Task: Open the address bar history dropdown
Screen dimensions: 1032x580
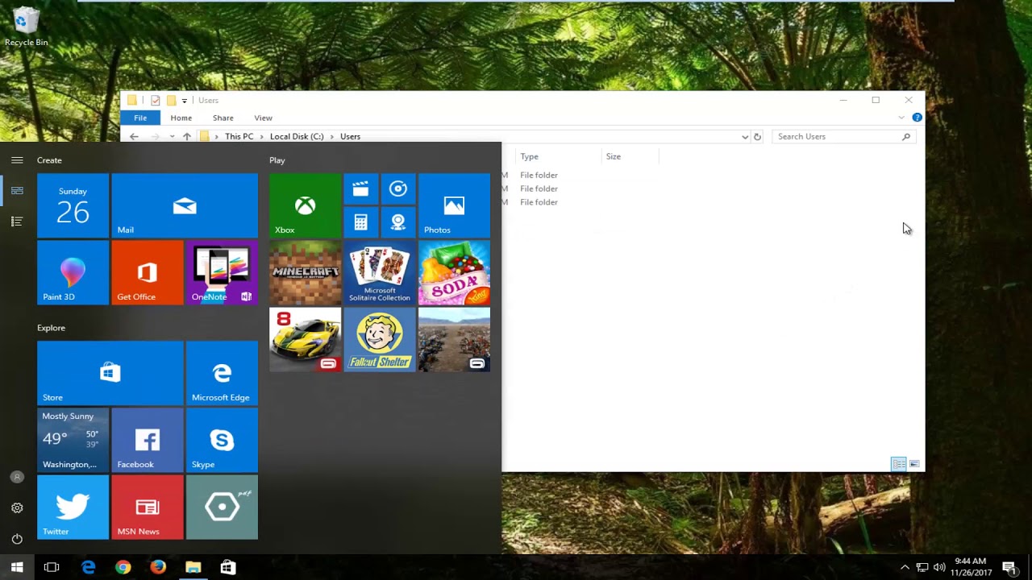Action: (745, 137)
